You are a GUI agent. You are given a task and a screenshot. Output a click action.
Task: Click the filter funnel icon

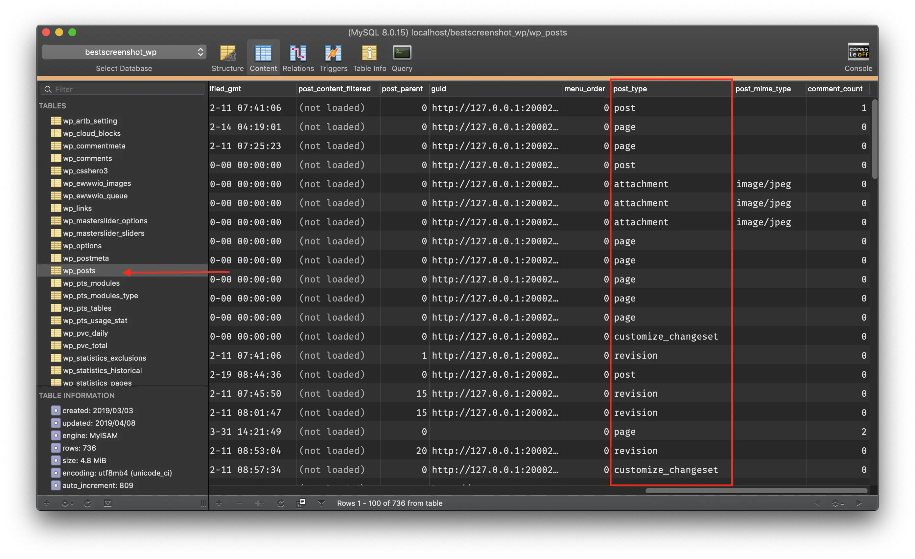point(321,503)
